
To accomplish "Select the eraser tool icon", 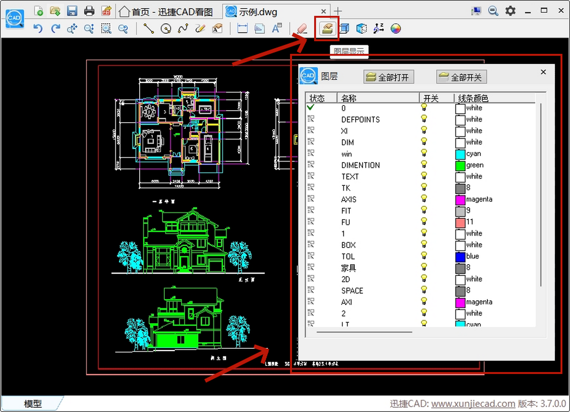I will pyautogui.click(x=302, y=29).
